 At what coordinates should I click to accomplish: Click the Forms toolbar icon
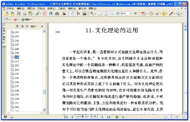click(178, 14)
